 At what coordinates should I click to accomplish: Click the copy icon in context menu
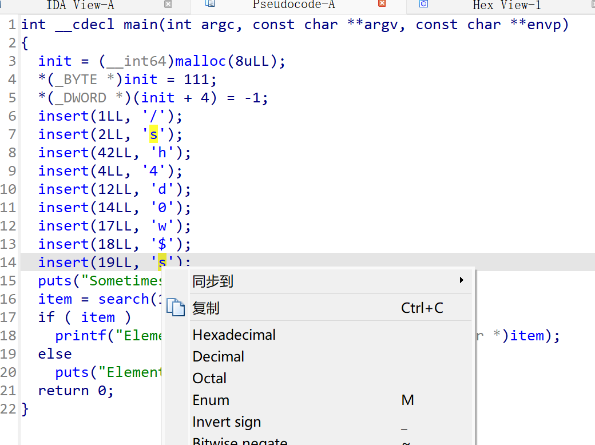(x=176, y=308)
